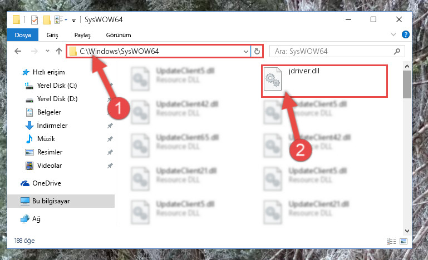Image resolution: width=428 pixels, height=260 pixels.
Task: Open Yerel Disk (C:) in sidebar
Action: (x=57, y=86)
